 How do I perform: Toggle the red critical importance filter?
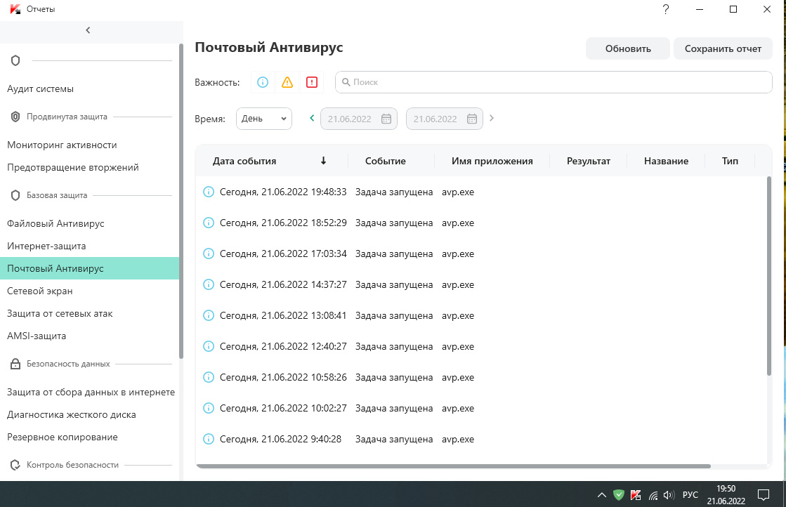312,82
